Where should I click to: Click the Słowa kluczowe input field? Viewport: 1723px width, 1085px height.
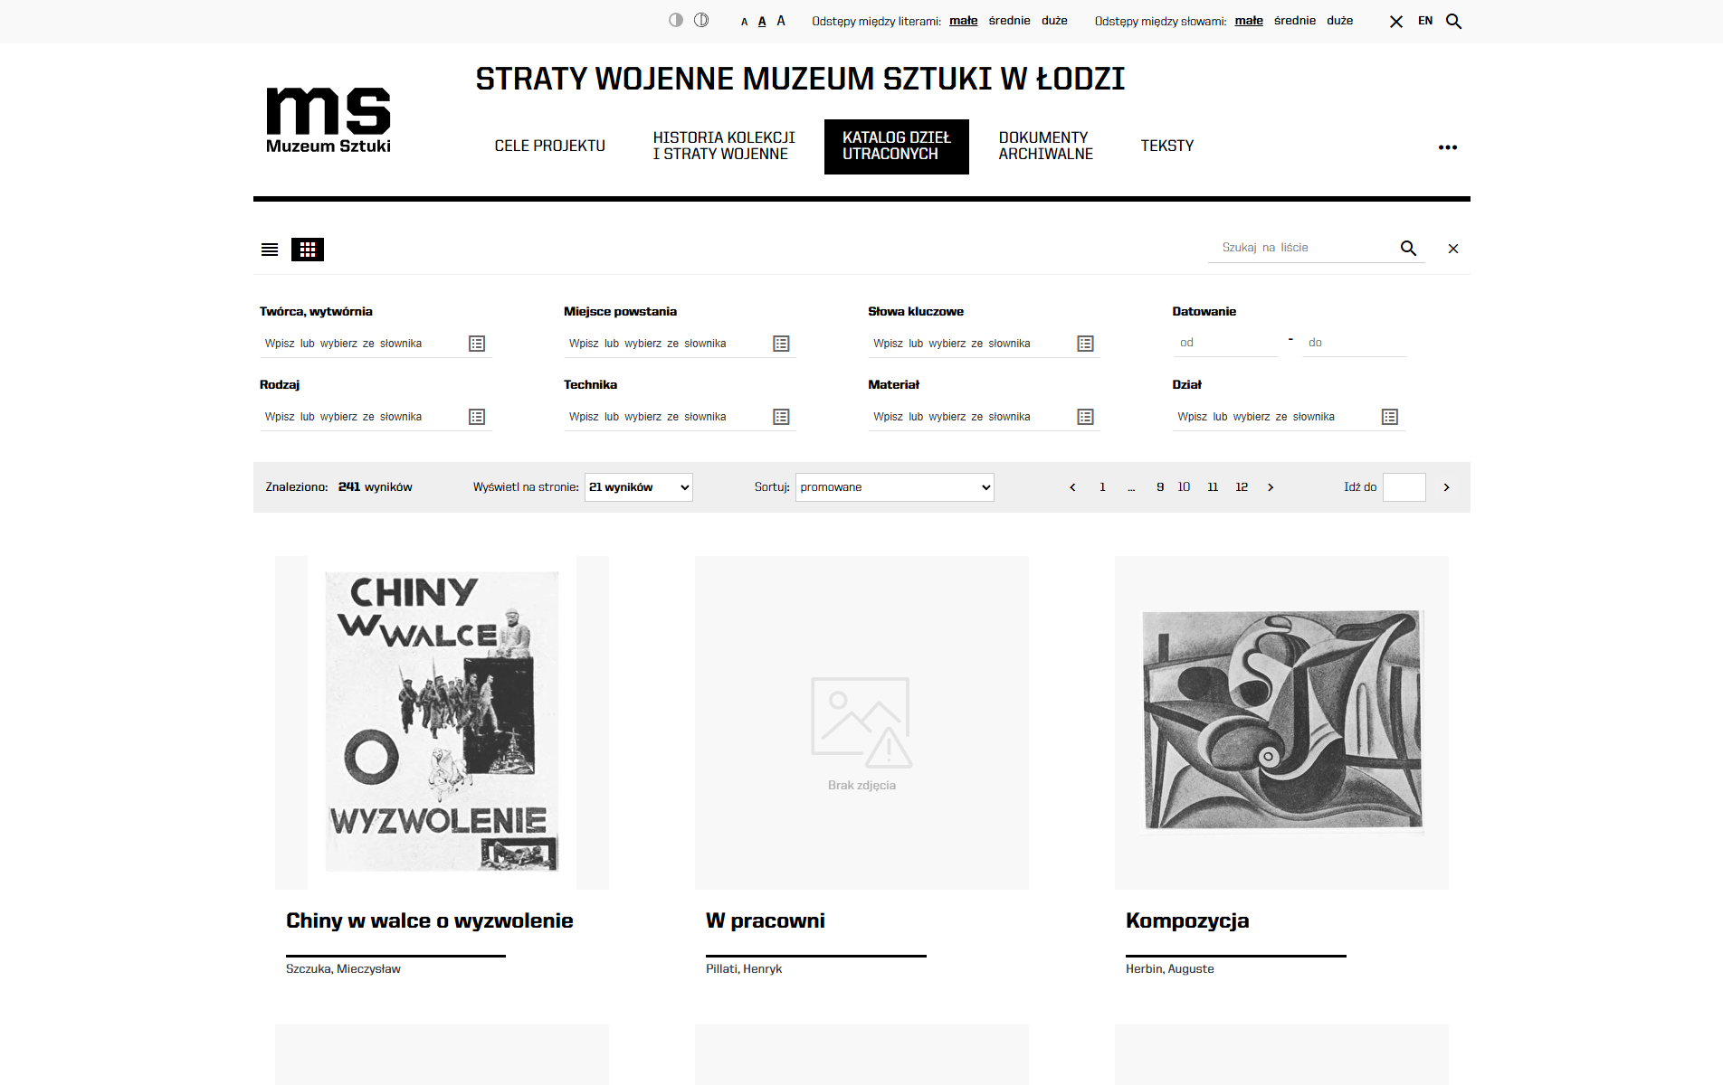(970, 344)
